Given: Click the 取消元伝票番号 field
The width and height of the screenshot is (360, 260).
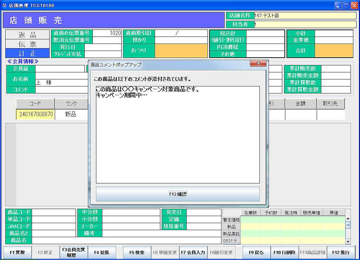Looking at the screenshot, I should coord(107,40).
